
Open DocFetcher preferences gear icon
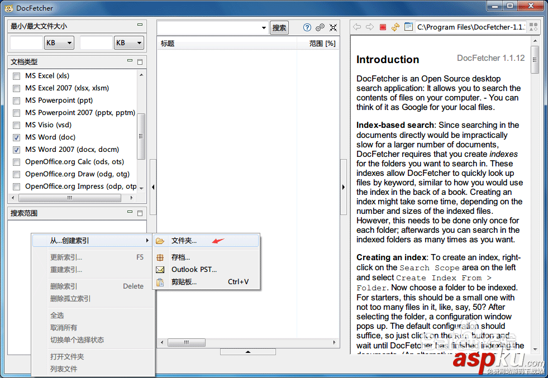coord(320,27)
